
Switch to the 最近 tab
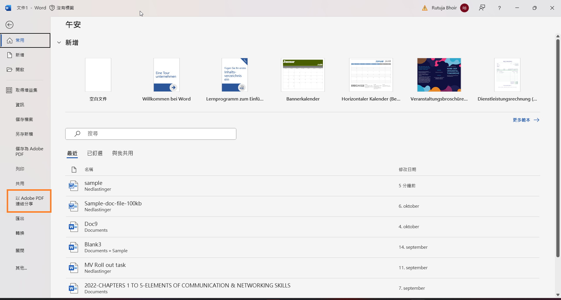coord(72,154)
